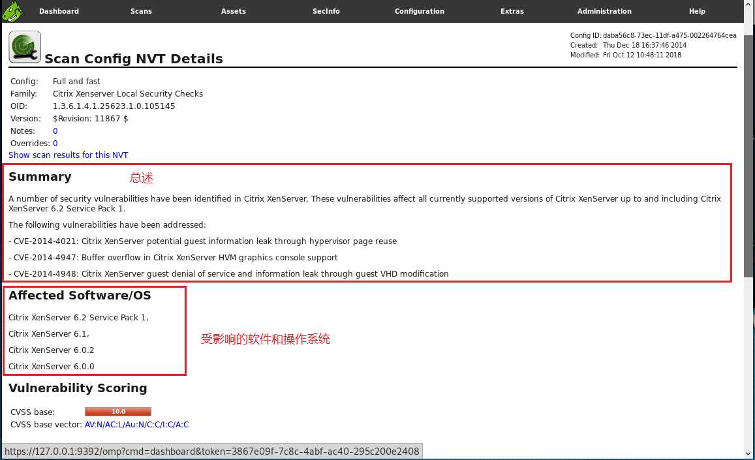Click the 'Scan Config NVT Details' heading
Viewport: 755px width, 460px height.
134,59
